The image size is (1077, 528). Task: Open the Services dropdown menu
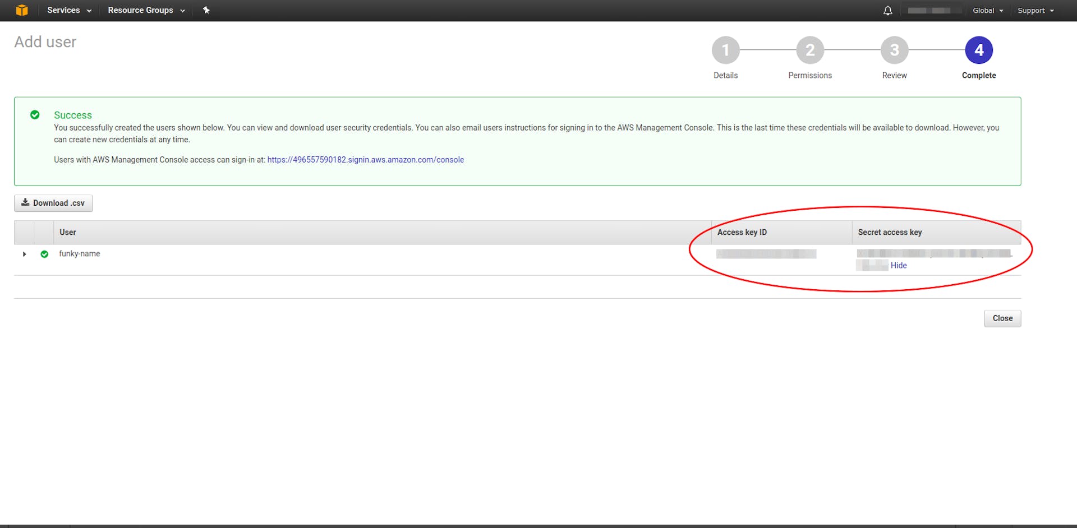click(68, 10)
